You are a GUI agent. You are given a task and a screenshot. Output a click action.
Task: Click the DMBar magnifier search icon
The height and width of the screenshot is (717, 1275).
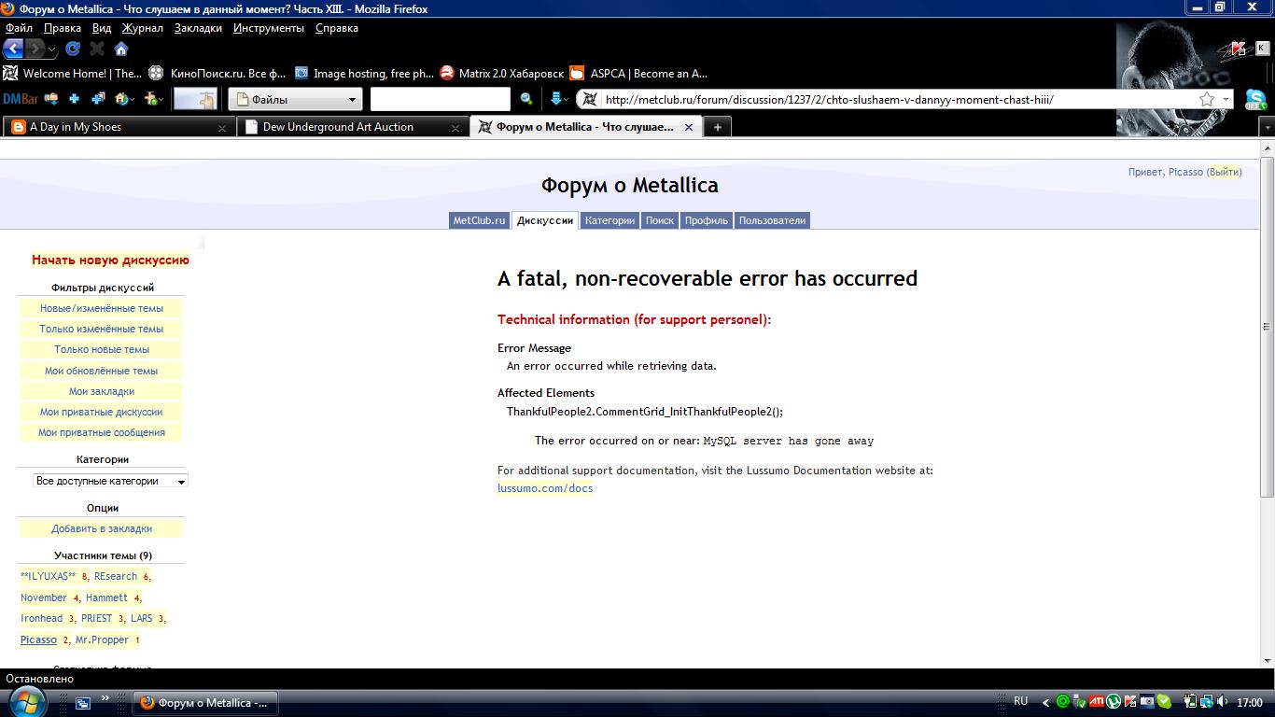[526, 99]
